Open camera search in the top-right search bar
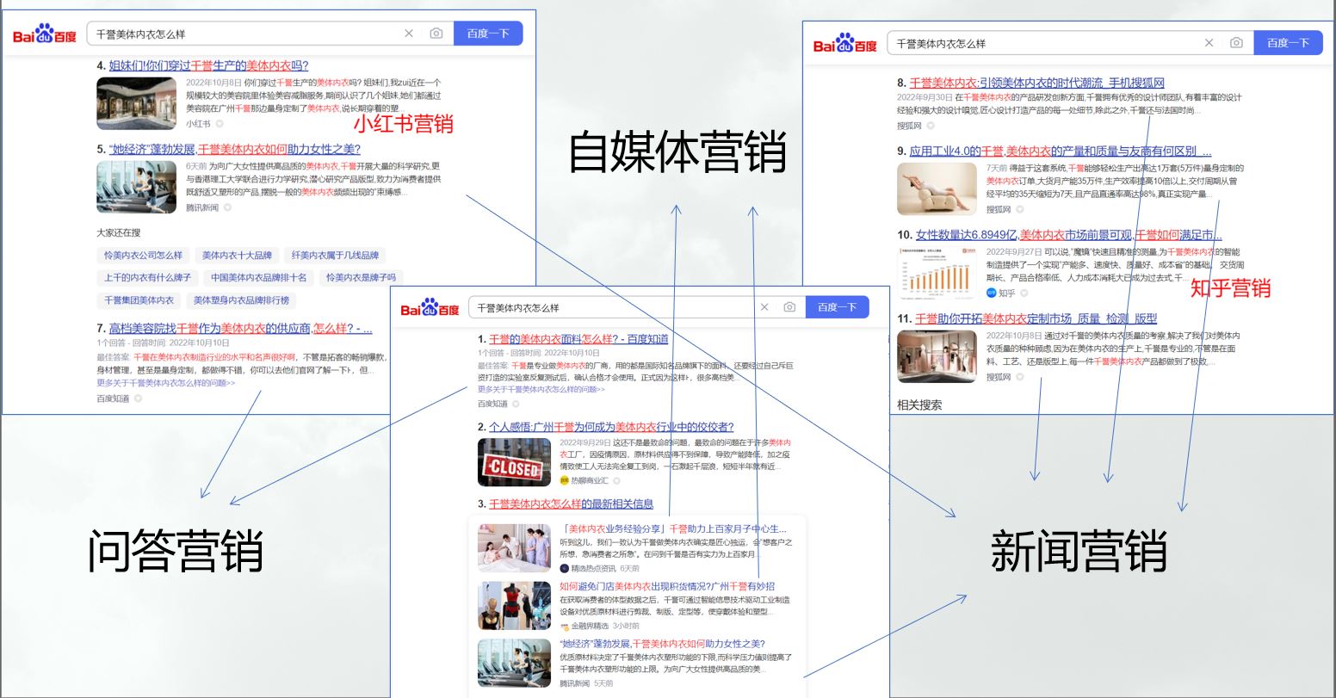Screen dimensions: 1336x698 (1236, 43)
